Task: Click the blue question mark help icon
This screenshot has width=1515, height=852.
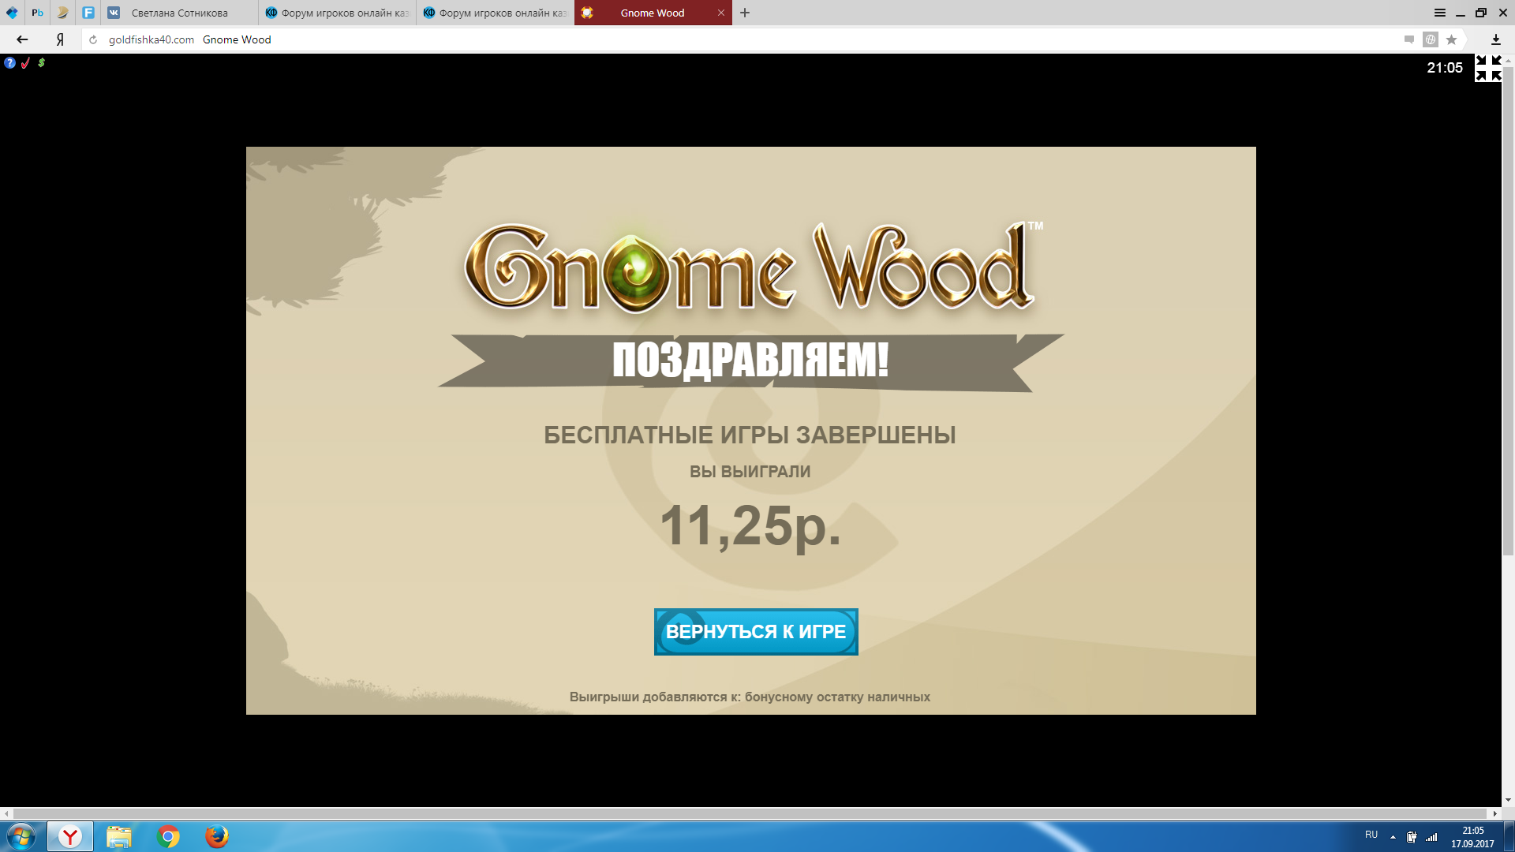Action: tap(9, 63)
